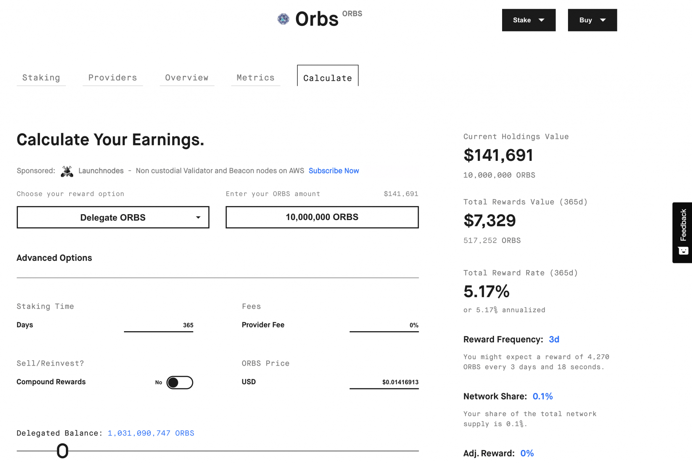Screen dimensions: 692x463
Task: Click the Delegated Balance slider handle
Action: [x=63, y=451]
